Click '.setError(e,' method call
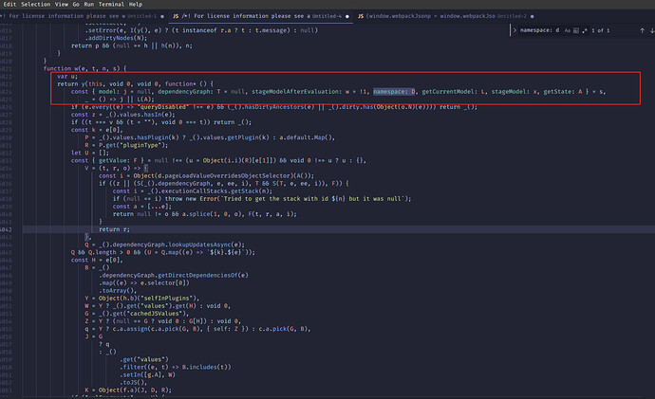This screenshot has height=399, width=655. (105, 30)
